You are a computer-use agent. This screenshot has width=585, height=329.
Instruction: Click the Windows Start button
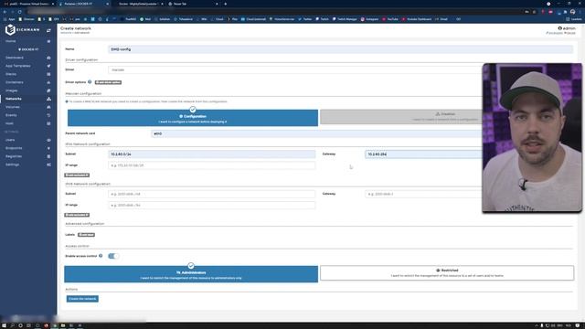pyautogui.click(x=4, y=325)
